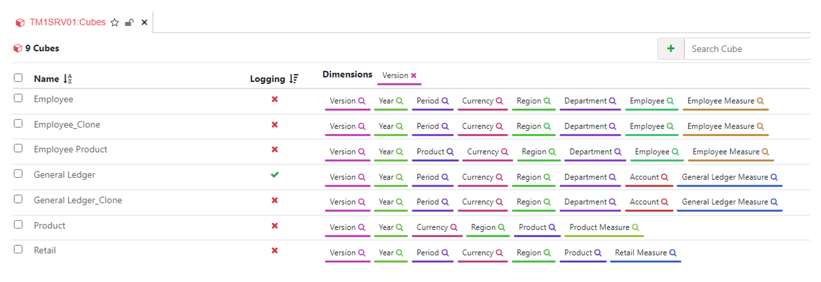Click Period search icon in Employee row
This screenshot has height=282, width=821.
click(x=445, y=101)
